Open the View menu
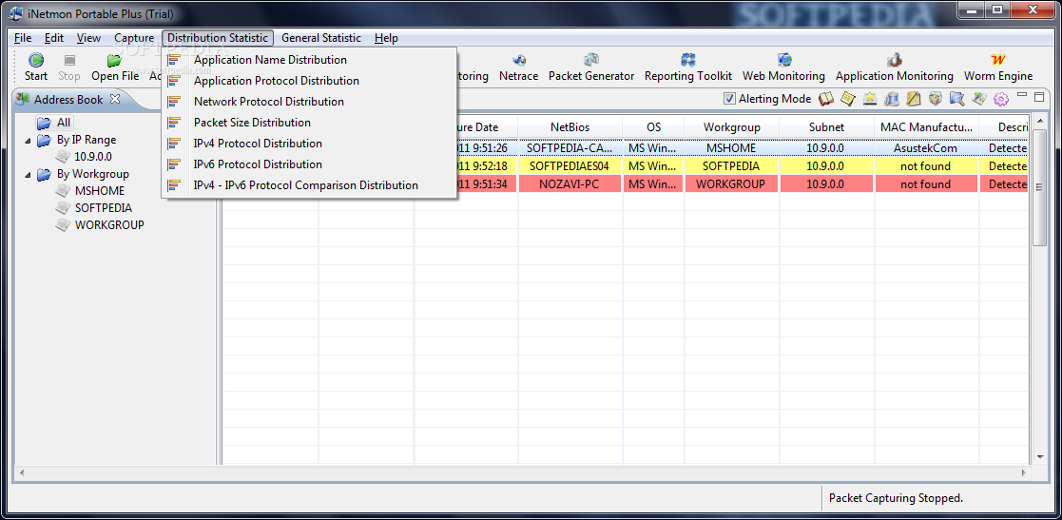This screenshot has width=1062, height=520. 88,38
